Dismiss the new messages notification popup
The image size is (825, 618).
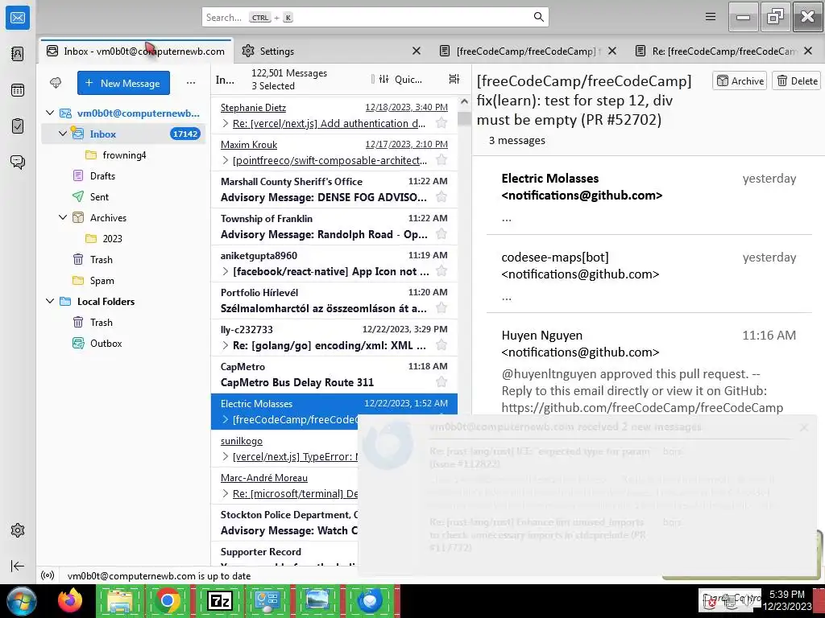(x=804, y=427)
